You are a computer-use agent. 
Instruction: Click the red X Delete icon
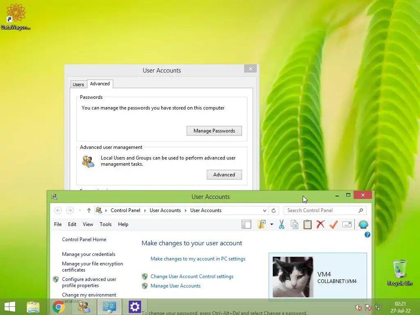tap(320, 224)
